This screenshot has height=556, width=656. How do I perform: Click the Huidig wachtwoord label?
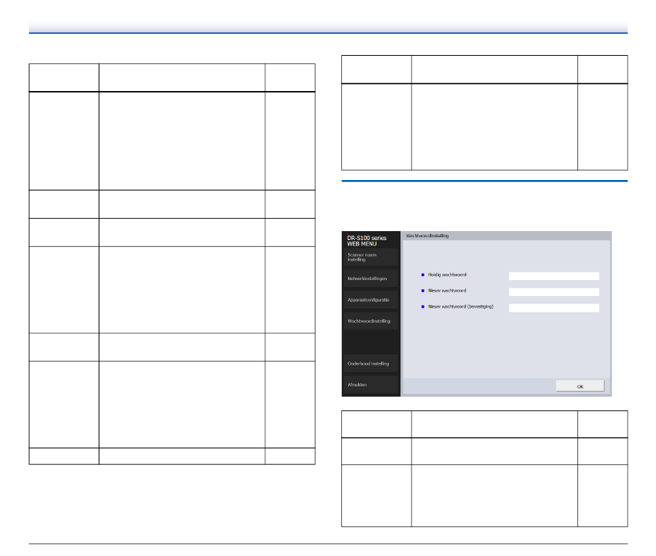(x=447, y=275)
